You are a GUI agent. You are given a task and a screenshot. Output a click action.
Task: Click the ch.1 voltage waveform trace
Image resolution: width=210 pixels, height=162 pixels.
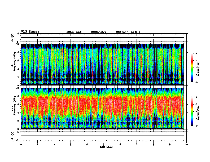(102, 38)
